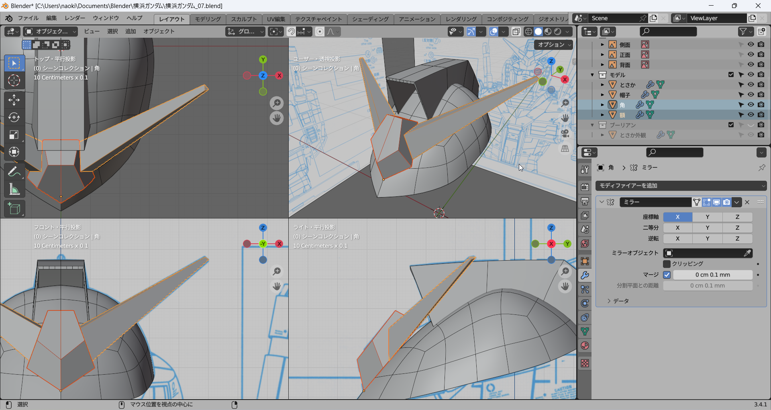Select the Rotate tool
Viewport: 771px width, 410px height.
click(x=14, y=117)
